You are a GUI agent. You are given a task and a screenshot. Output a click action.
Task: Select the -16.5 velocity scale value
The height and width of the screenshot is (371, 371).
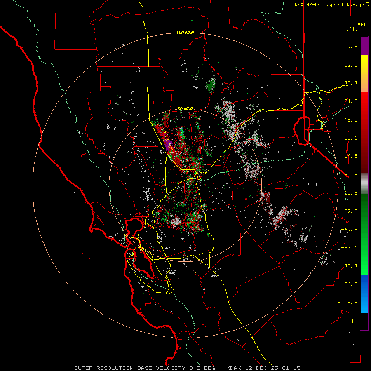coord(349,193)
